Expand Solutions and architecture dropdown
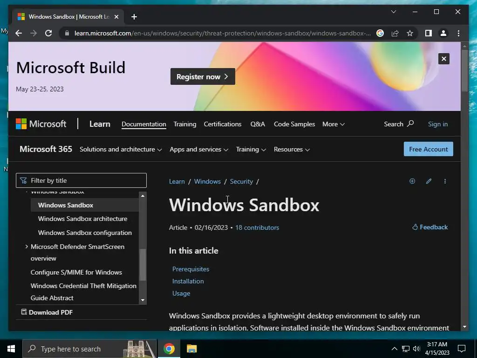The image size is (477, 358). click(121, 150)
